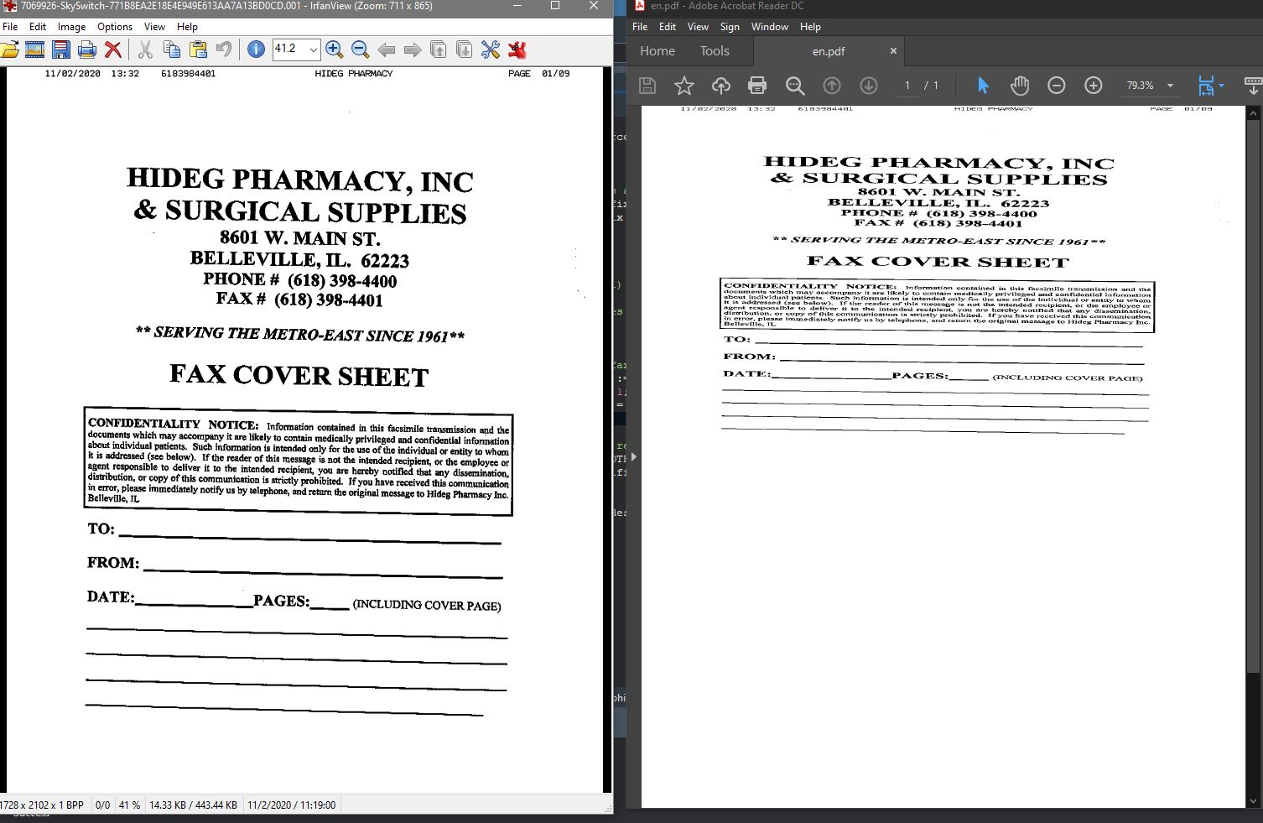1263x823 pixels.
Task: Save the PDF in Acrobat Reader toolbar
Action: point(647,86)
